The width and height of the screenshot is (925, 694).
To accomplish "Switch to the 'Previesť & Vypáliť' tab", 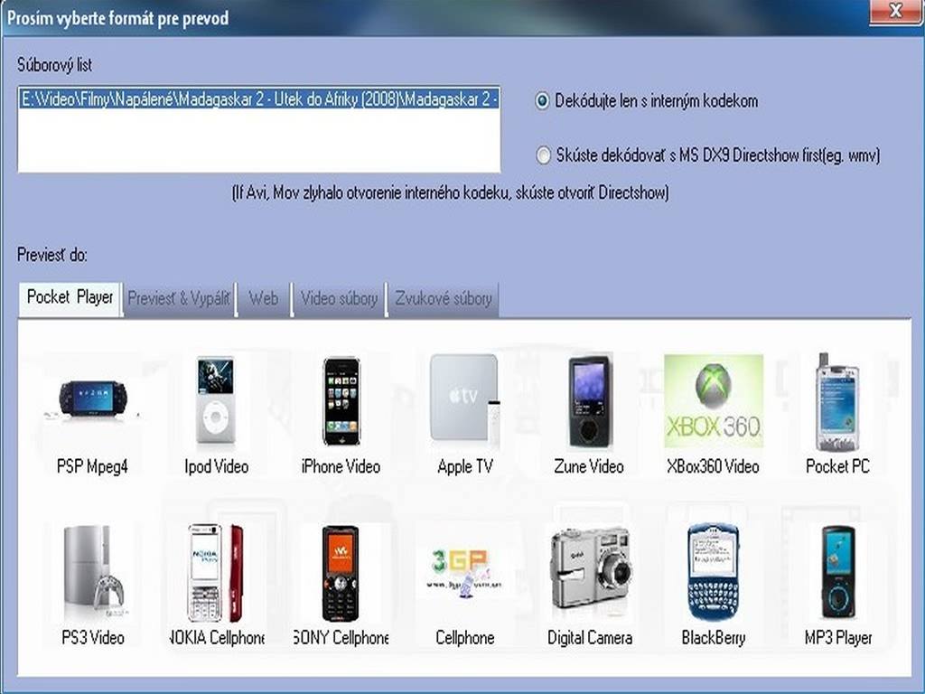I will coord(179,298).
